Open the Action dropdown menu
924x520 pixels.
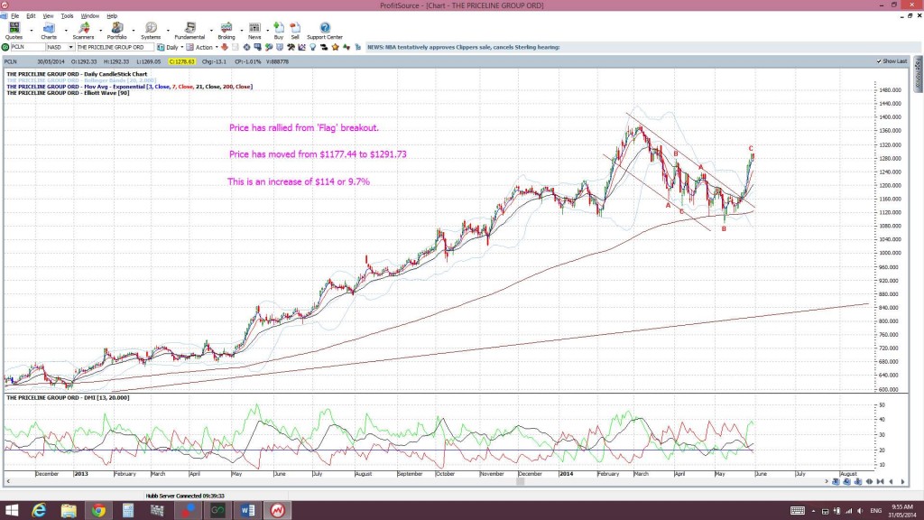coord(217,47)
